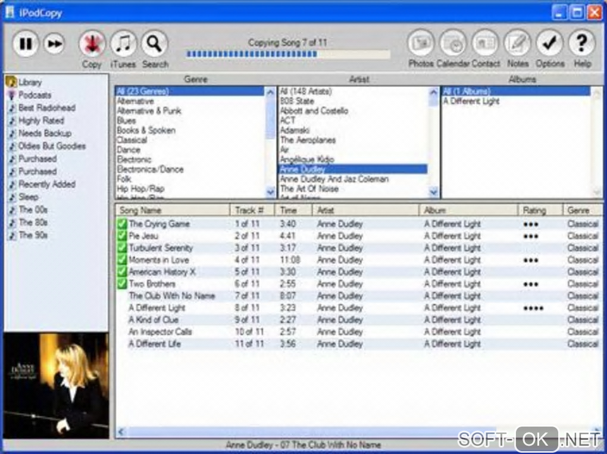
Task: Pause the copy with the Pause button
Action: [x=26, y=43]
